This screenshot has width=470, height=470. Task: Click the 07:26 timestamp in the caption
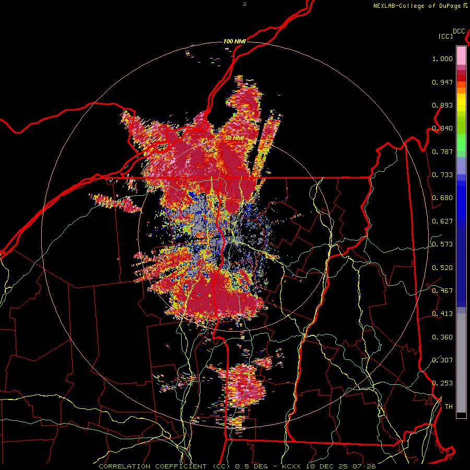[x=365, y=466]
